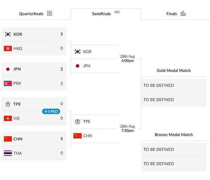
Task: Open the CHN vs THA quarterfinal match
Action: coord(34,146)
